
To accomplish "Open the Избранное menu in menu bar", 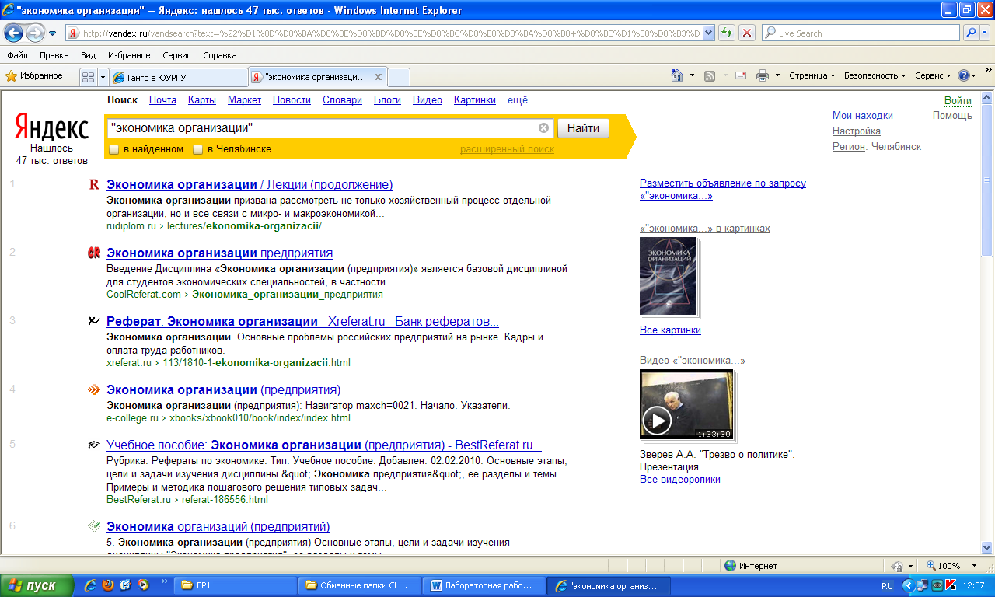I will click(129, 55).
